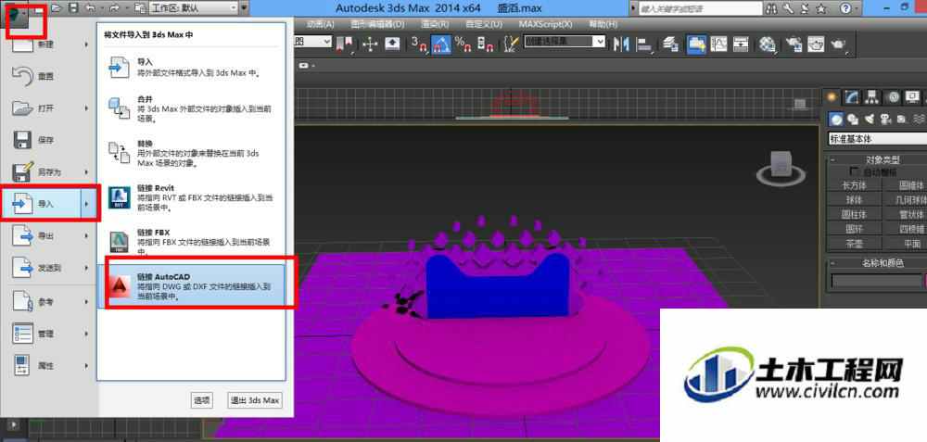Open the 创建选择集 selection set dropdown
This screenshot has height=442, width=927.
(565, 42)
